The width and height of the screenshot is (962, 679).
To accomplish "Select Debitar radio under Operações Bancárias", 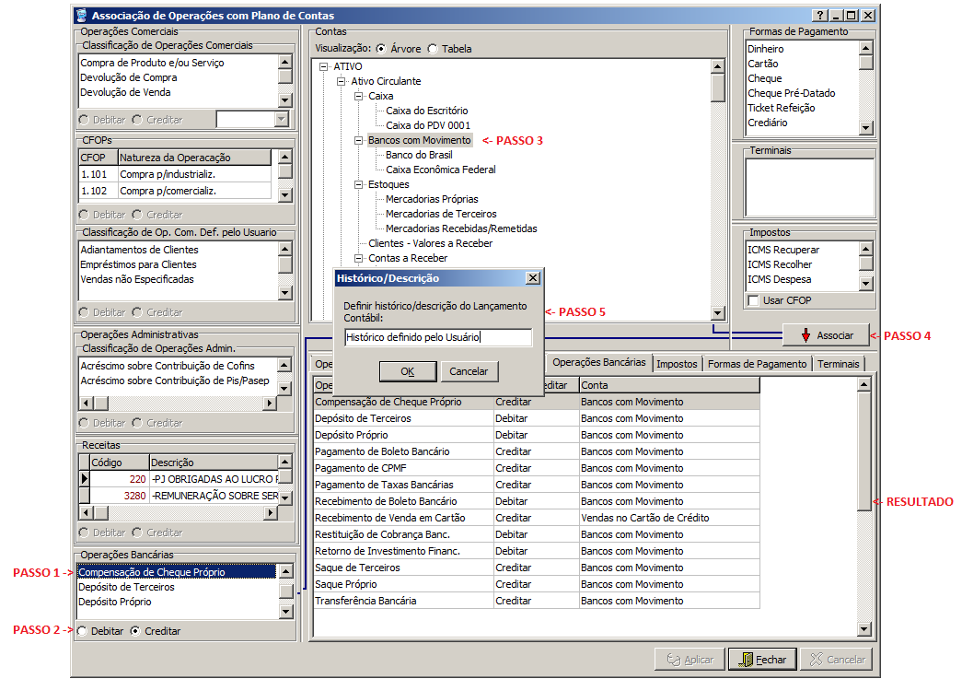I will point(83,631).
